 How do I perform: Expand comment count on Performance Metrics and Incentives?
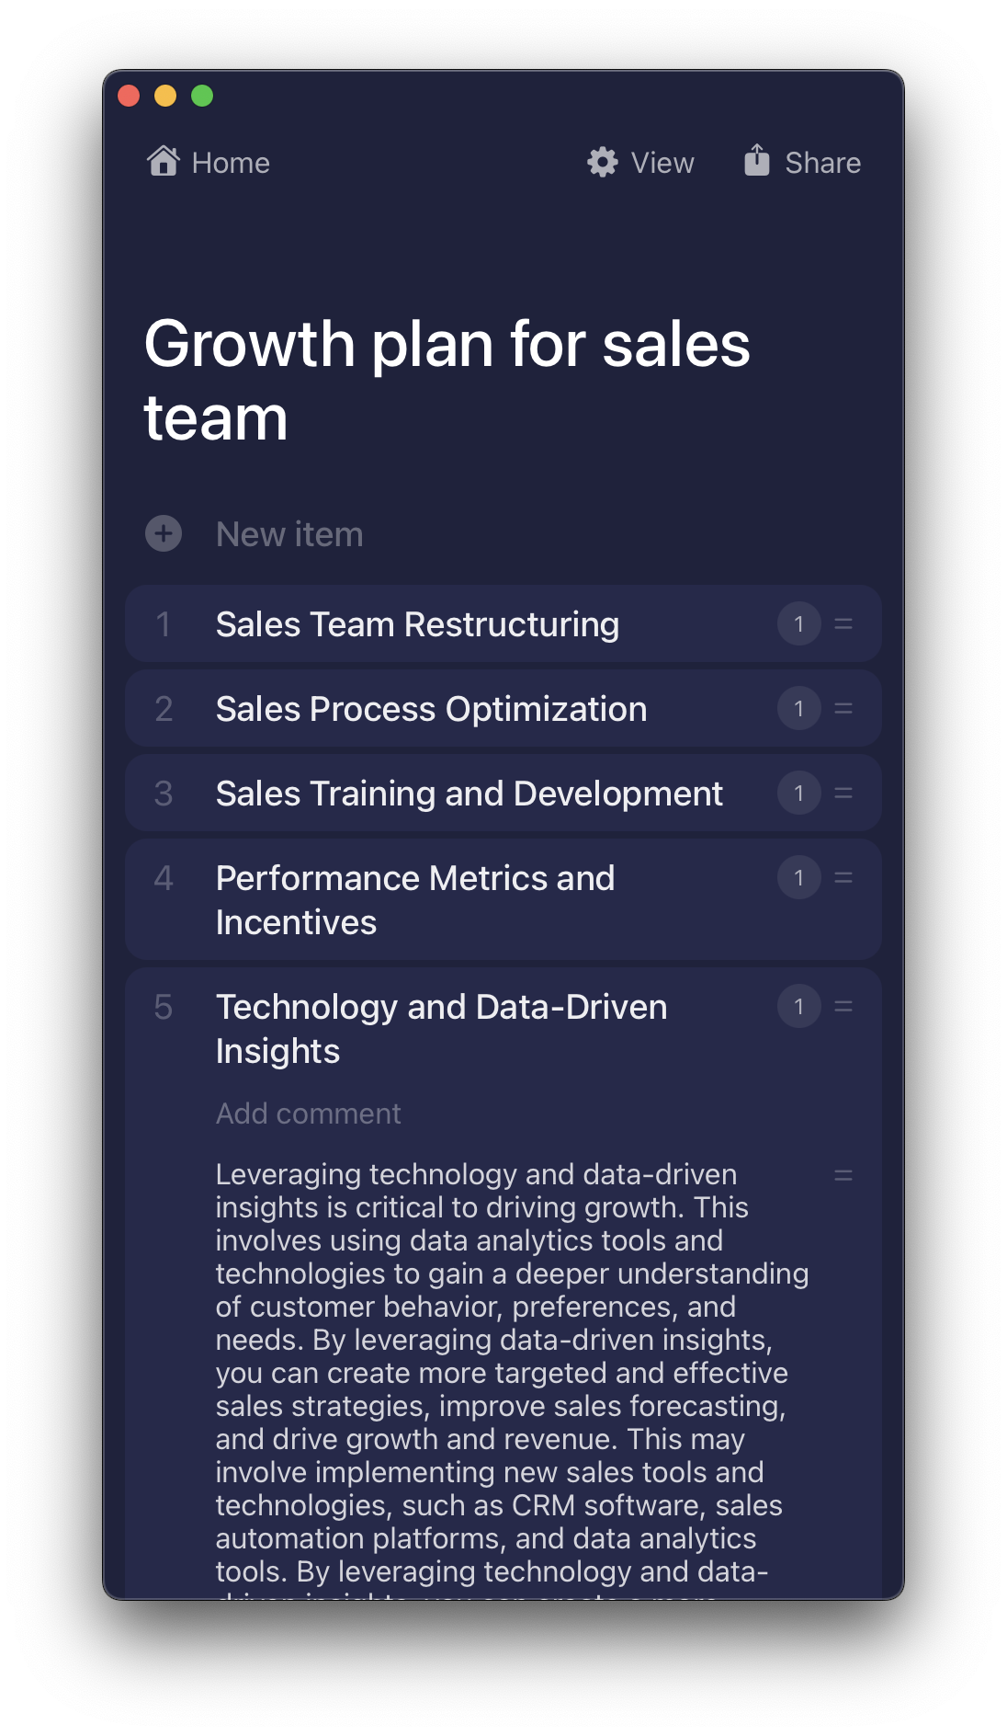click(x=798, y=878)
